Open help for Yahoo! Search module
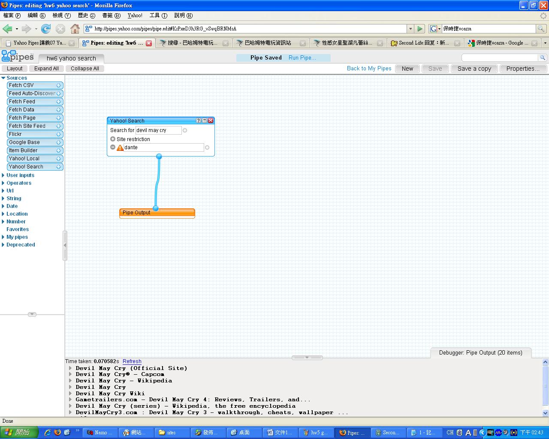The height and width of the screenshot is (439, 549). click(198, 120)
